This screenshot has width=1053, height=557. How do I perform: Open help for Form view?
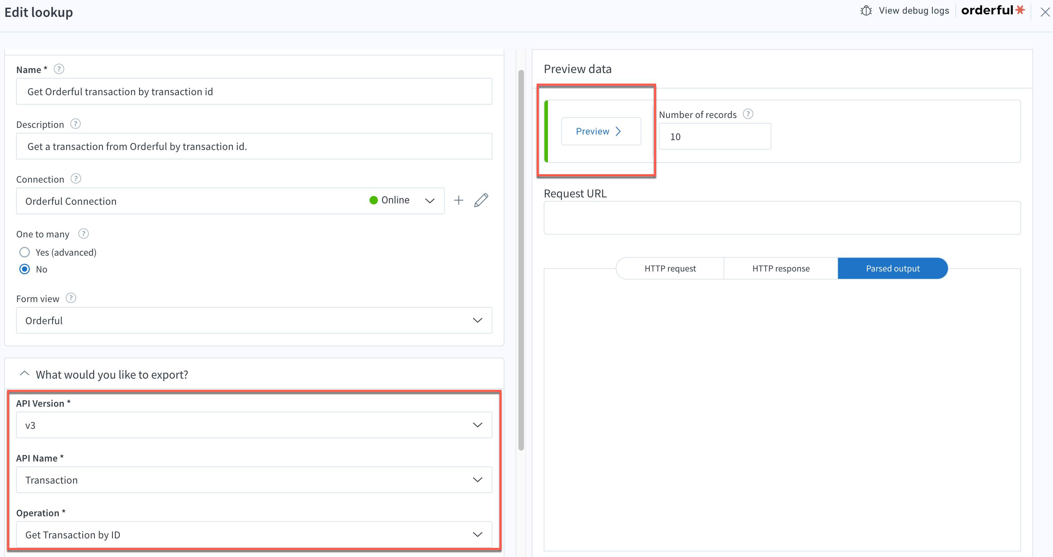pyautogui.click(x=71, y=298)
